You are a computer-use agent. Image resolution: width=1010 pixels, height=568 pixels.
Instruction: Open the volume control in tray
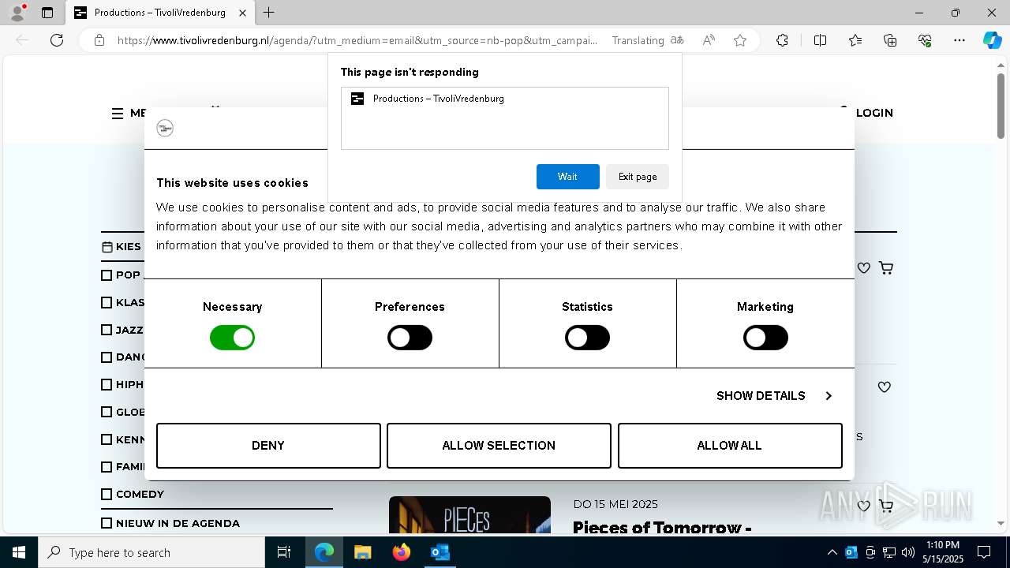coord(908,552)
